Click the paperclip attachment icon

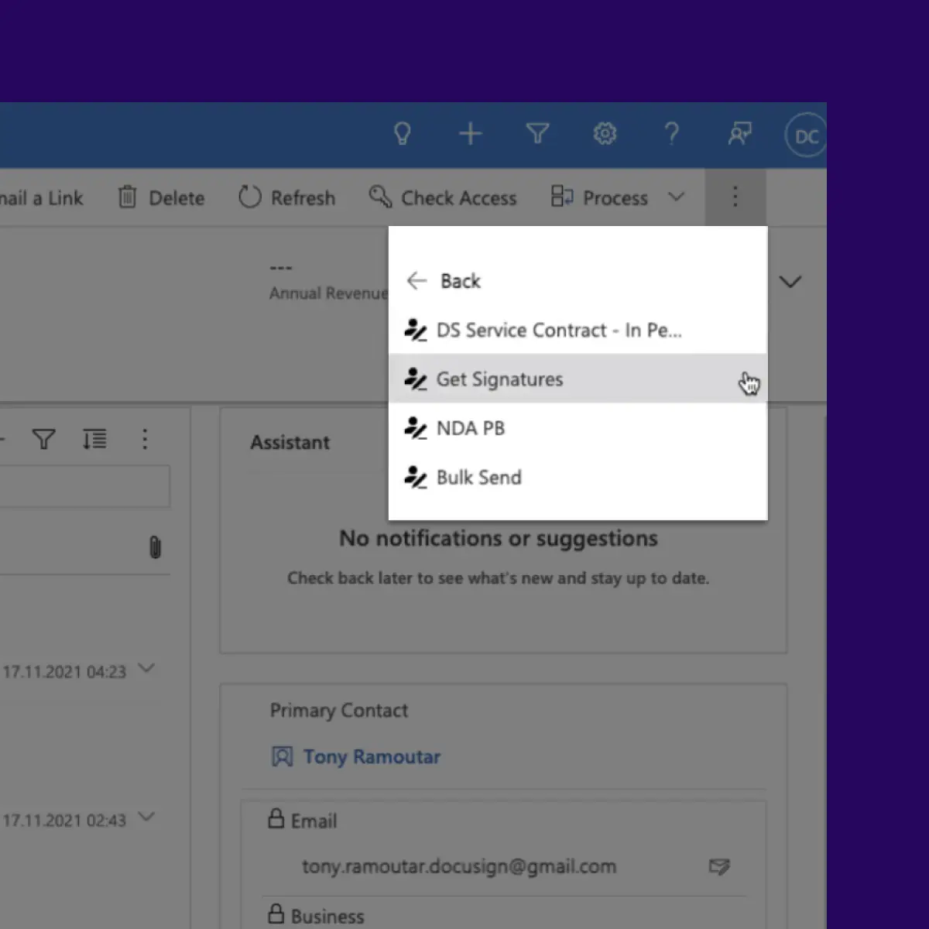tap(155, 547)
